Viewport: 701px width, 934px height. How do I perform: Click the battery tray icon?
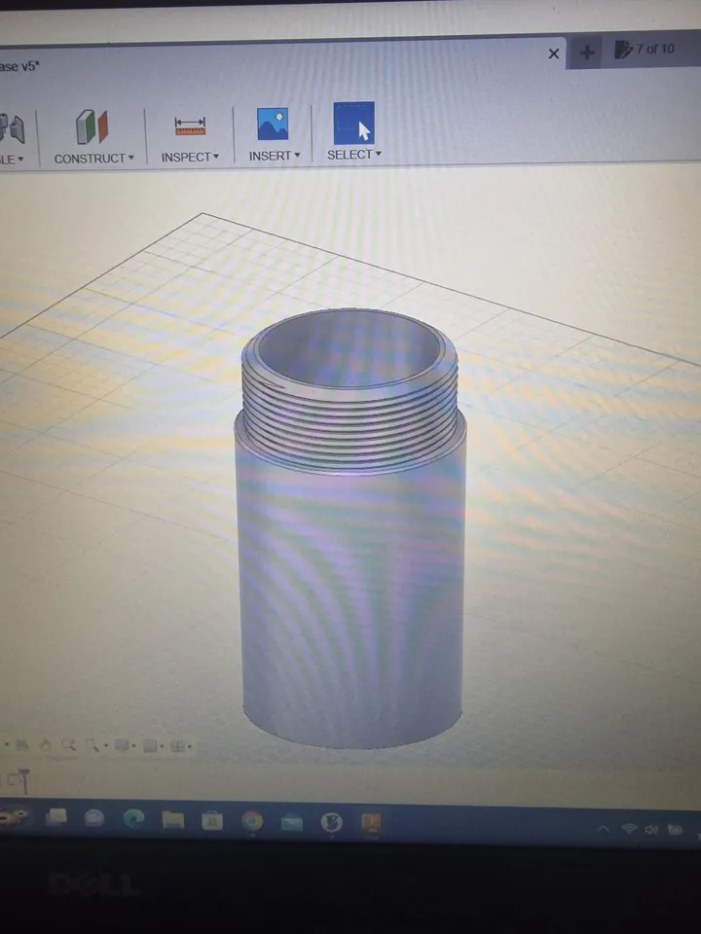[x=675, y=830]
